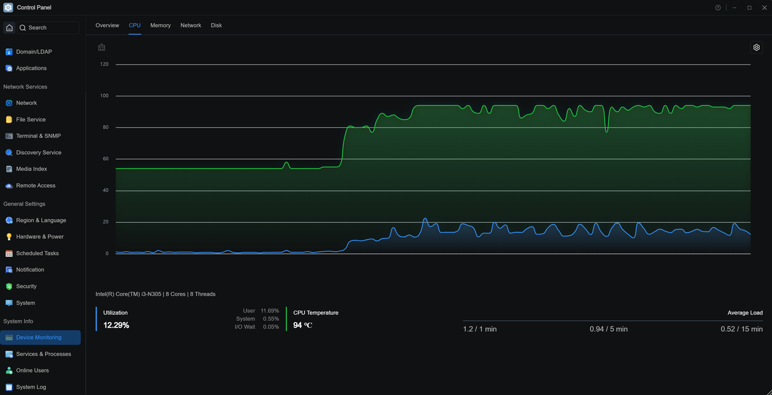Click the Utilization 12.29% value

click(x=116, y=325)
